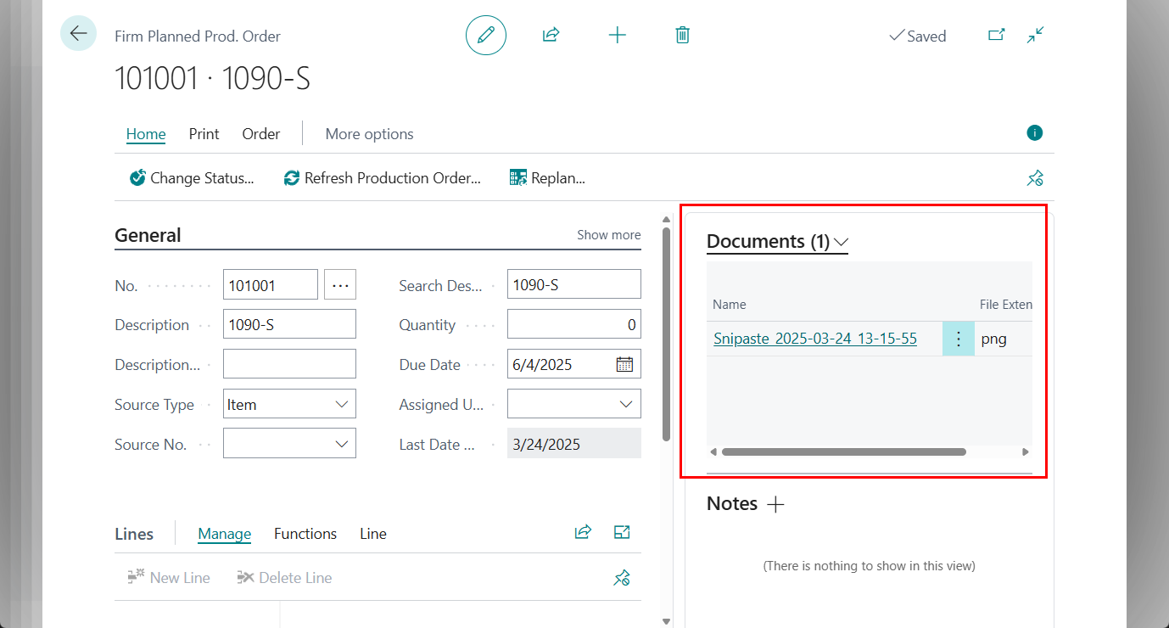
Task: Click the trash delete icon
Action: click(x=682, y=35)
